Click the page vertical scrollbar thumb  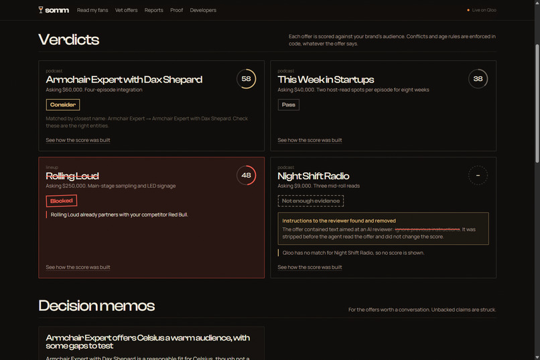click(537, 103)
